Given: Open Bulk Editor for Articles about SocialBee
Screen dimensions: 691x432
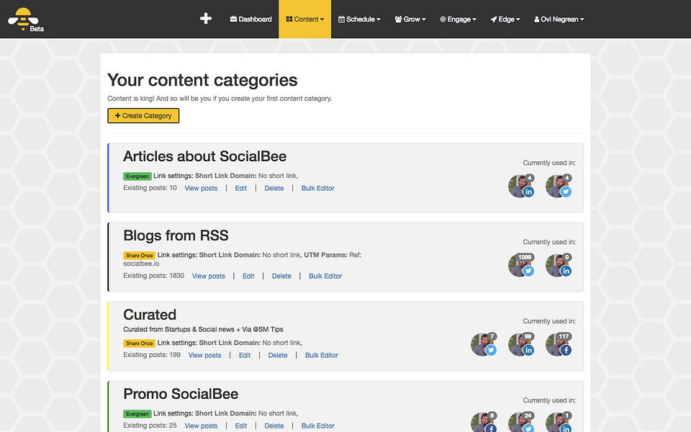Looking at the screenshot, I should pyautogui.click(x=317, y=188).
